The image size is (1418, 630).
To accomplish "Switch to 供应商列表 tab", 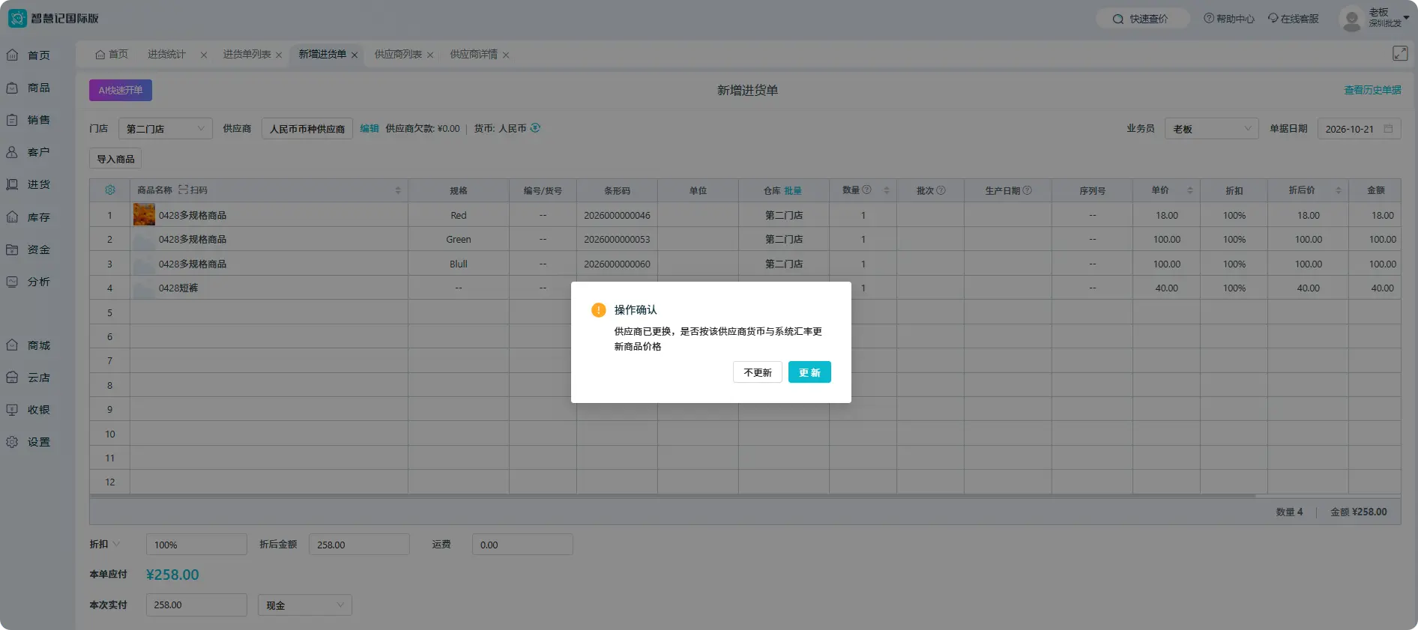I will tap(398, 54).
